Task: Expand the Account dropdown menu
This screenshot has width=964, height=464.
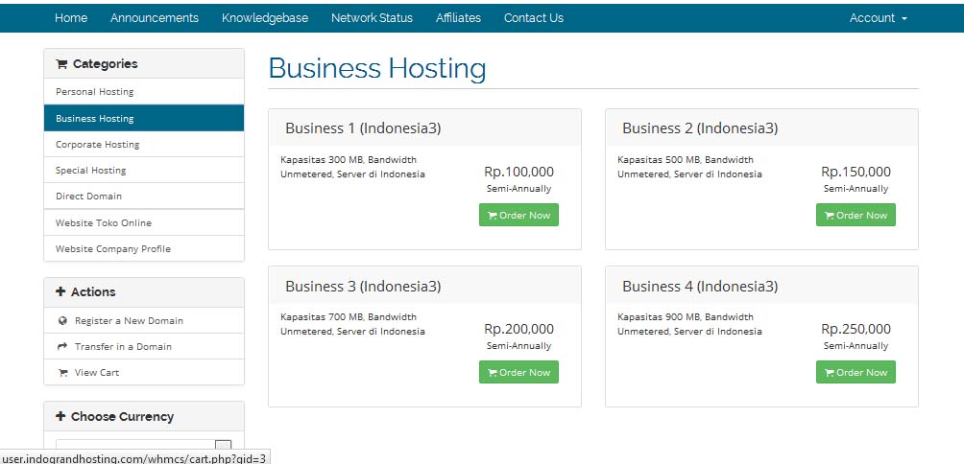Action: (878, 18)
